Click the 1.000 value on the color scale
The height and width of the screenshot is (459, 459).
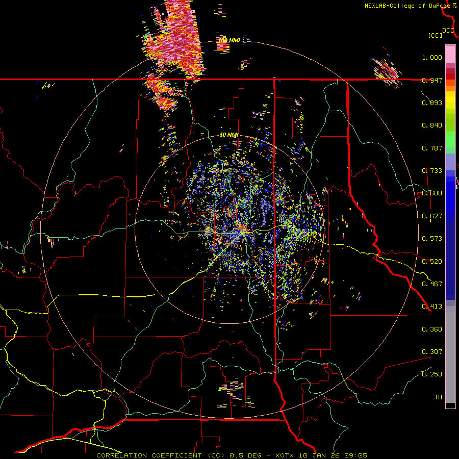[x=432, y=57]
